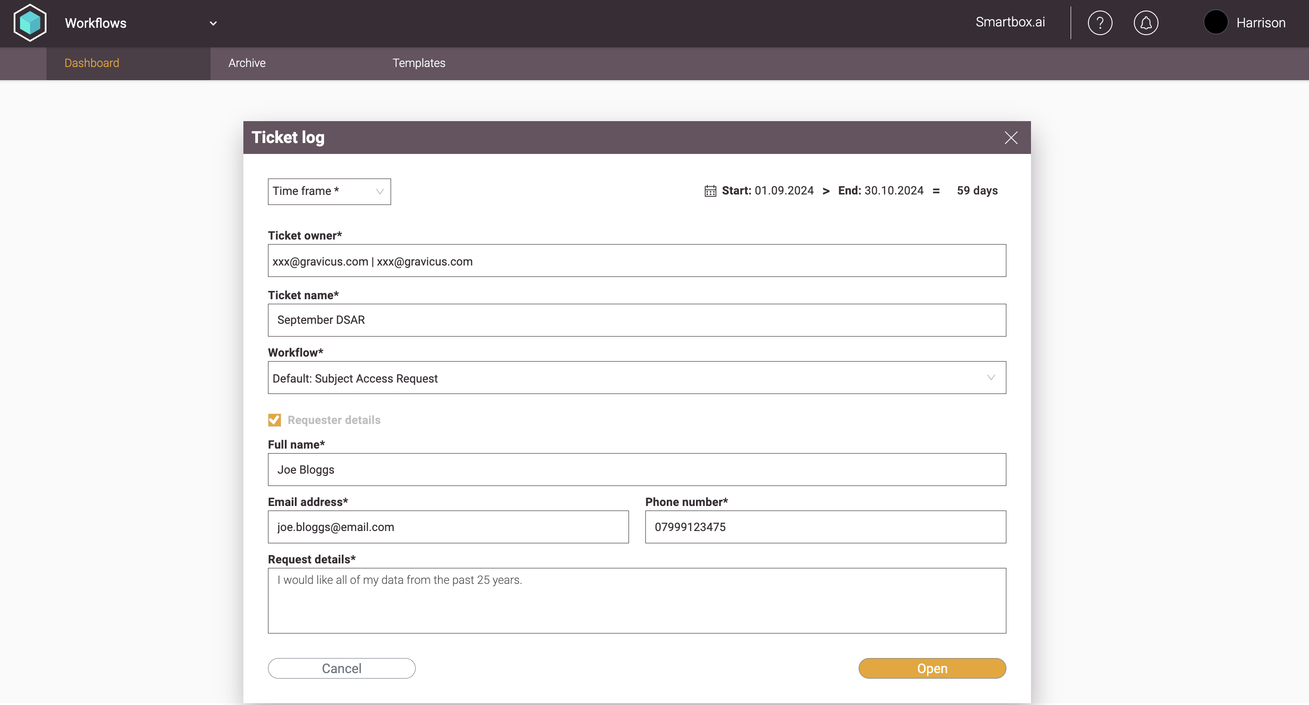Click the Smartbox cube logo
This screenshot has width=1309, height=705.
pyautogui.click(x=30, y=23)
